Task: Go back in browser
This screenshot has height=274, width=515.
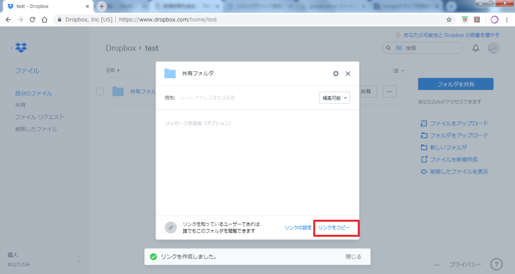Action: (8, 20)
